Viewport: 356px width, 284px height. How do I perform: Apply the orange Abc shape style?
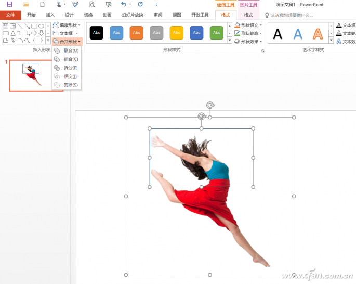pos(137,33)
